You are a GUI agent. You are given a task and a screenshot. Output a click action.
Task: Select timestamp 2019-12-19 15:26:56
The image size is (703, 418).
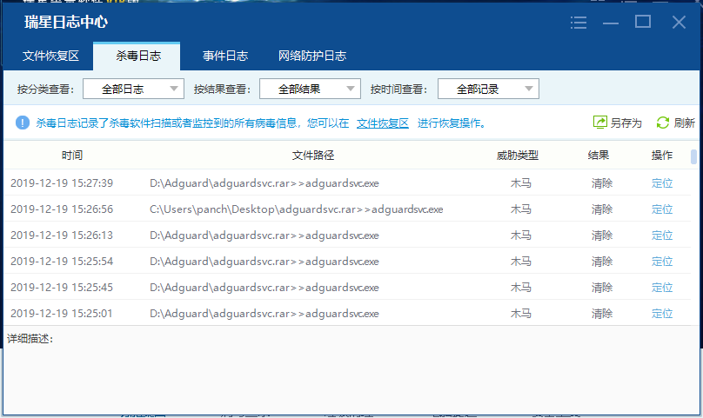tap(62, 209)
